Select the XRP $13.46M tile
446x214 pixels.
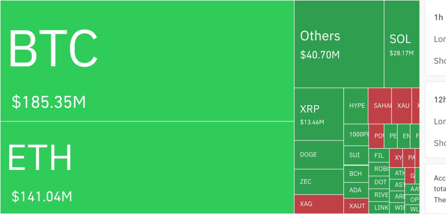click(318, 114)
